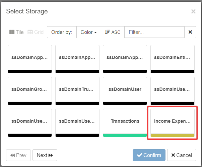The height and width of the screenshot is (167, 202).
Task: Go to the previous page with Prev
Action: (18, 155)
